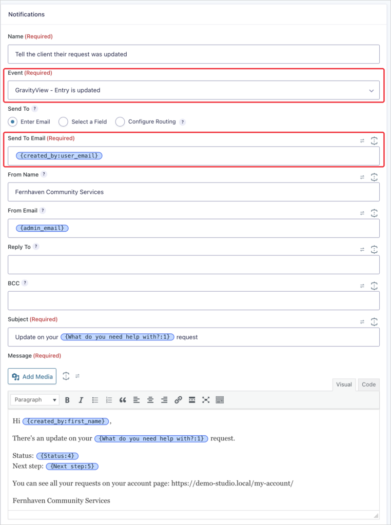Open help tooltip next to Reply To

coord(36,247)
